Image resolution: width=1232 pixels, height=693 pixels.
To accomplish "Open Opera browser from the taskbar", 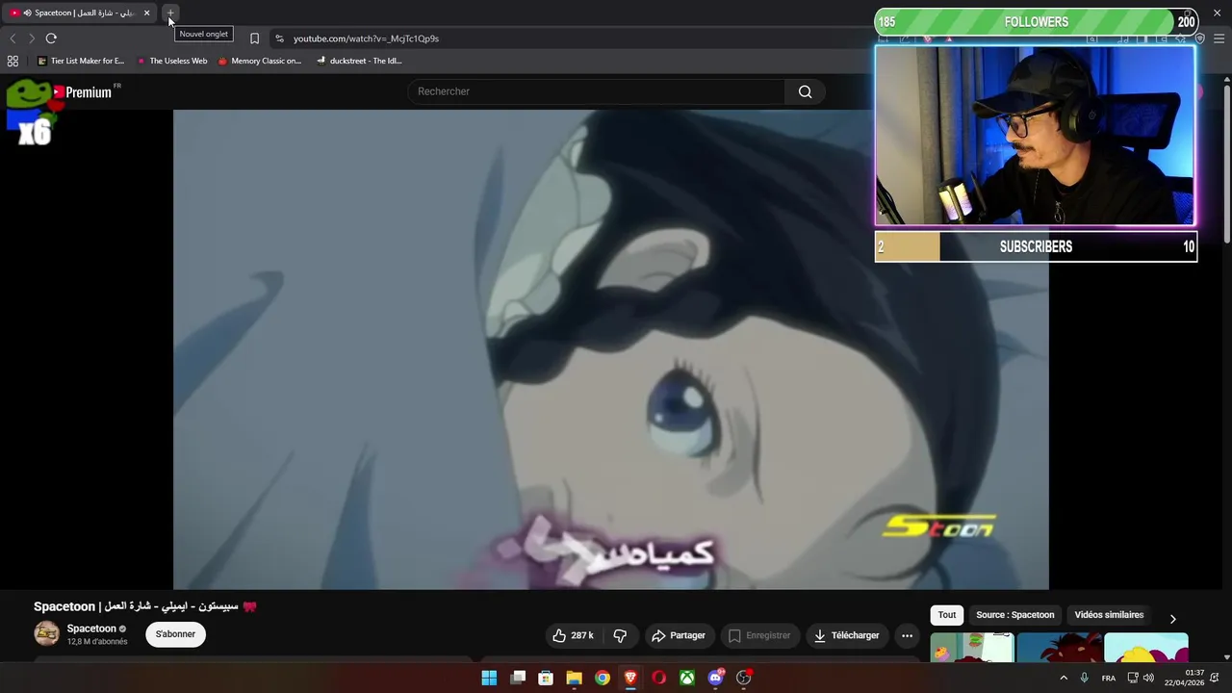I will pyautogui.click(x=659, y=678).
